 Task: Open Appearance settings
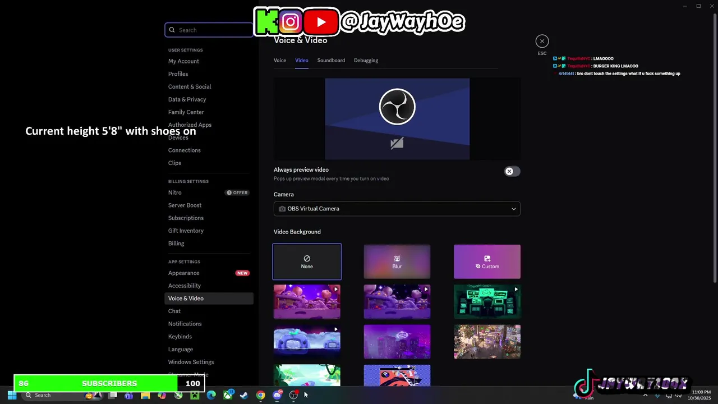click(x=209, y=273)
